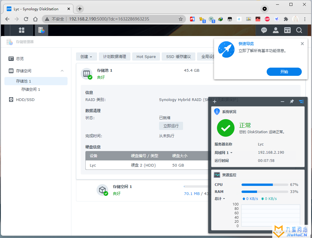Click the 不安全 security warning

55,19
